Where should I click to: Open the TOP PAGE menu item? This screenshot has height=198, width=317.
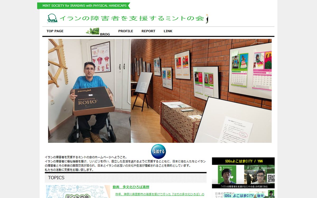click(x=55, y=31)
